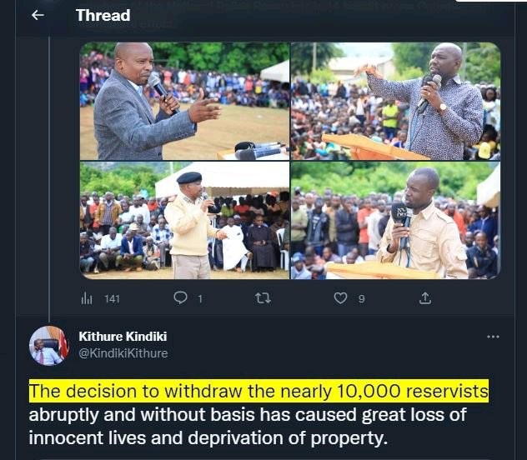Open the share upload icon
The height and width of the screenshot is (460, 527).
[424, 298]
